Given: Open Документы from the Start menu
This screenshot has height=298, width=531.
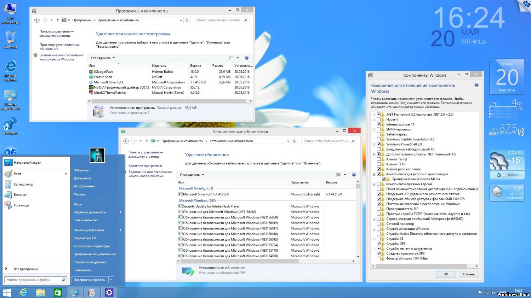Looking at the screenshot, I should pos(82,178).
